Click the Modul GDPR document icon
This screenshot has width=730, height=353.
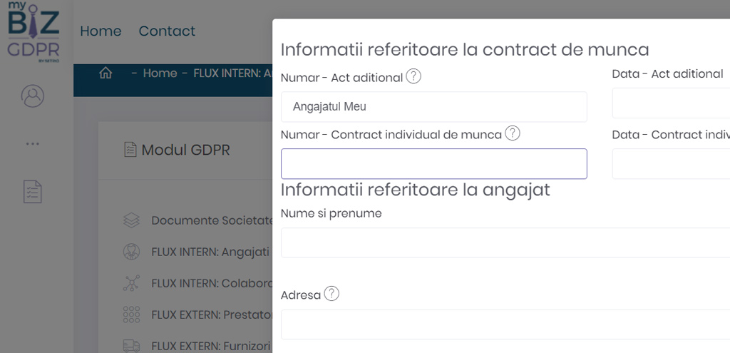coord(130,150)
